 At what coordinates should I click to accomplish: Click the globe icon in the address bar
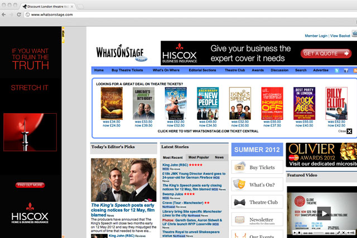tap(27, 14)
